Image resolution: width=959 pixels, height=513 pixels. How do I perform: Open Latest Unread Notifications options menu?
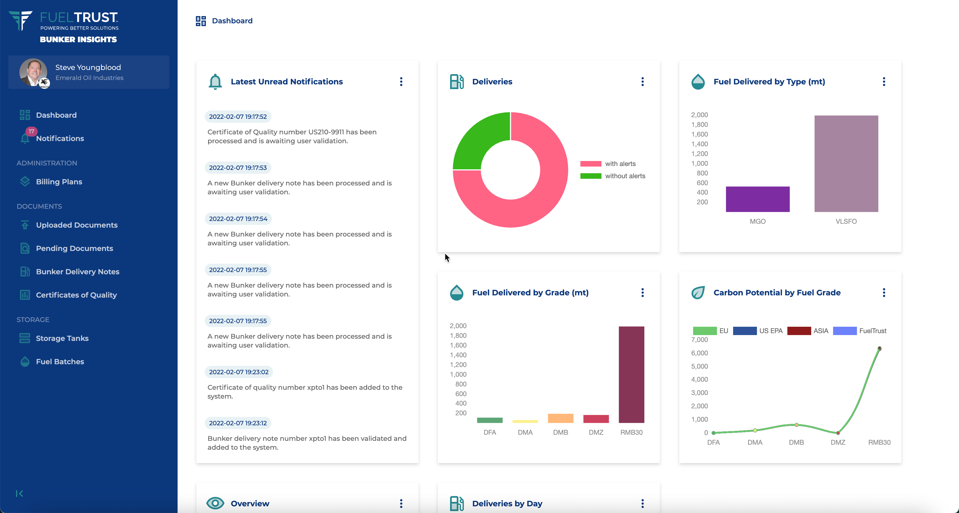(401, 82)
